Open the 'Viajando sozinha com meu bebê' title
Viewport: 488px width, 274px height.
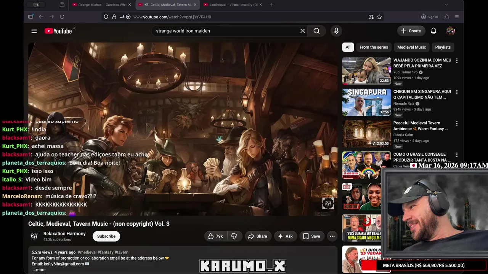point(422,63)
